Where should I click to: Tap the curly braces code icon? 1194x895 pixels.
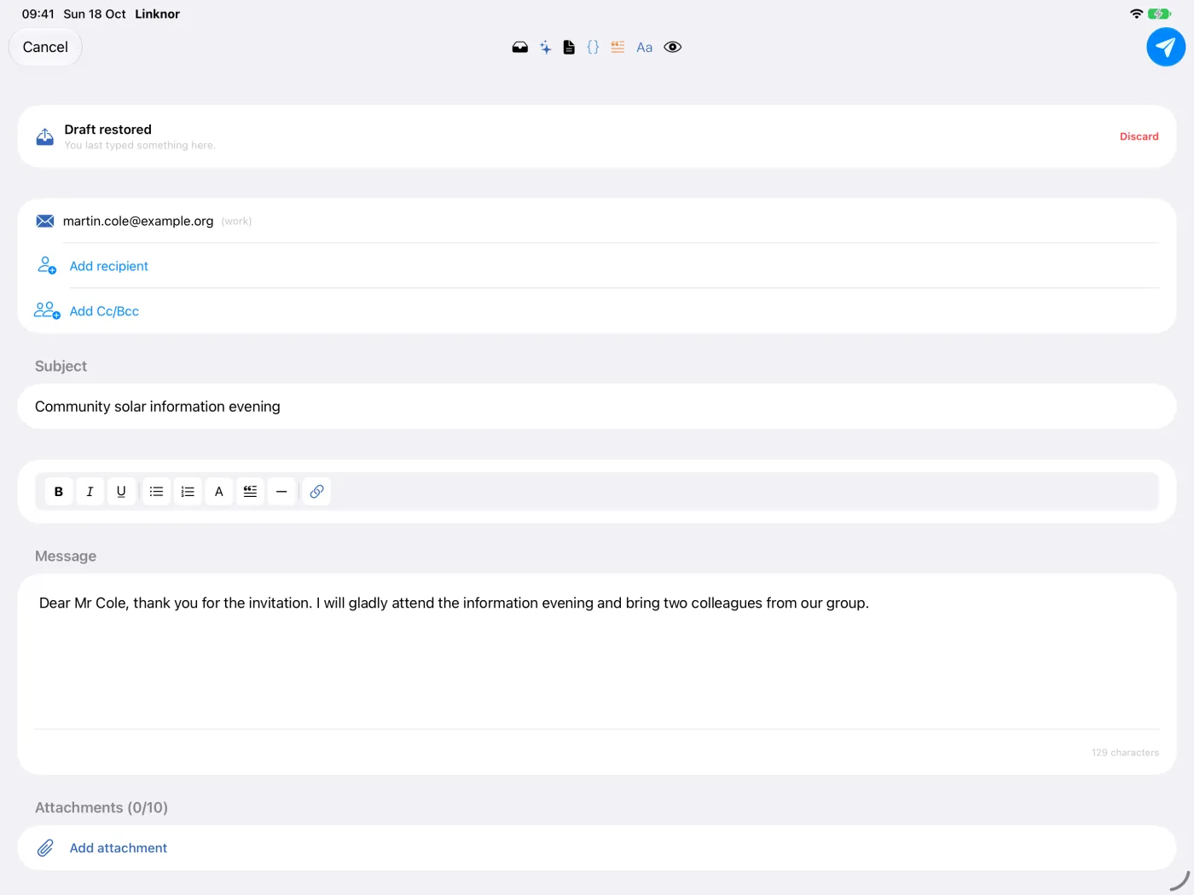coord(593,48)
